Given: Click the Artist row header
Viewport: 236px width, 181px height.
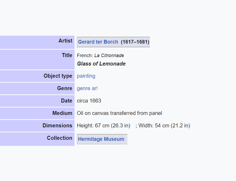Looking at the screenshot, I should tap(37, 42).
